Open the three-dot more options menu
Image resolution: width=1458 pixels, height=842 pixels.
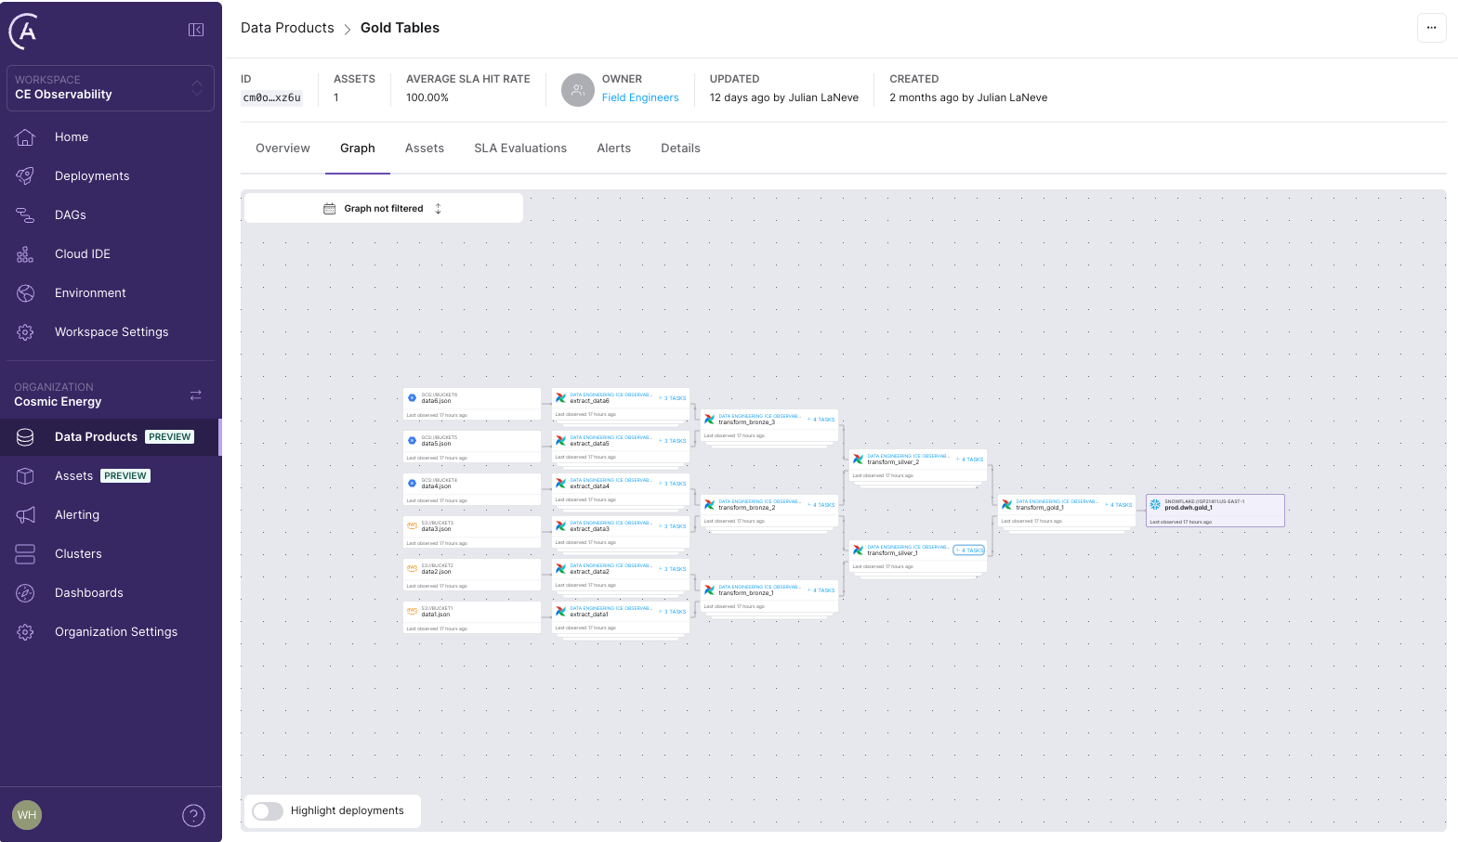[1431, 28]
